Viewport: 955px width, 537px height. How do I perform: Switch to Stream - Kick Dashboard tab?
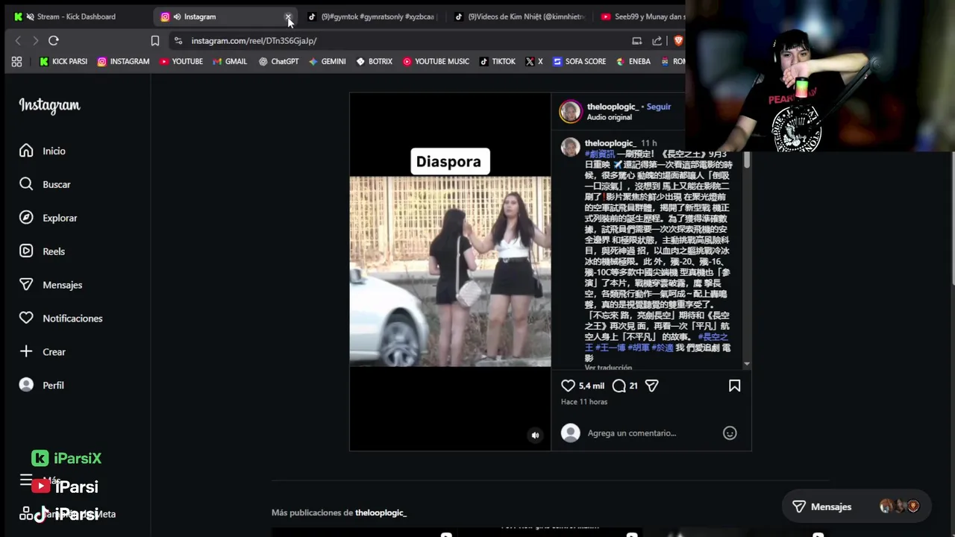coord(75,16)
